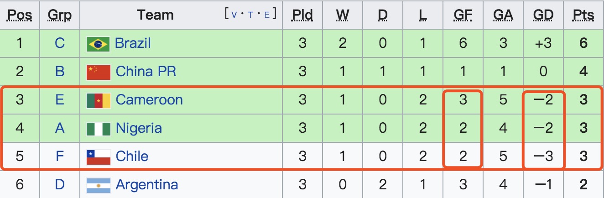604x198 pixels.
Task: Click the Argentina flag icon
Action: [x=98, y=185]
